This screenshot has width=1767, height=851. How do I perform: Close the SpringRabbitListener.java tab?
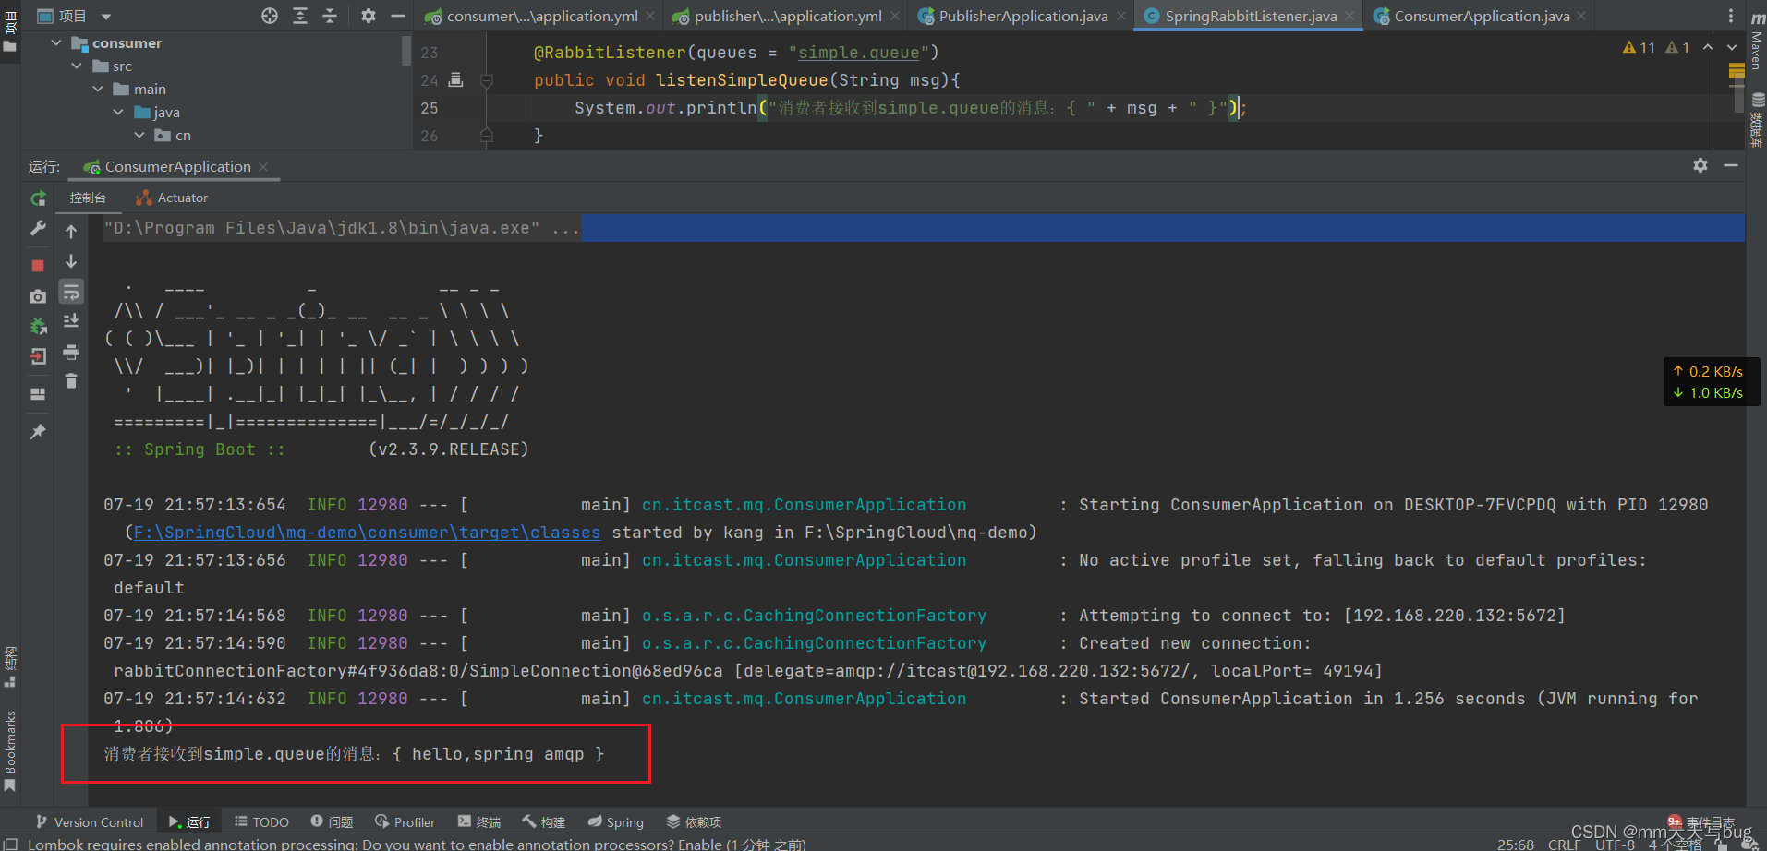[1349, 16]
